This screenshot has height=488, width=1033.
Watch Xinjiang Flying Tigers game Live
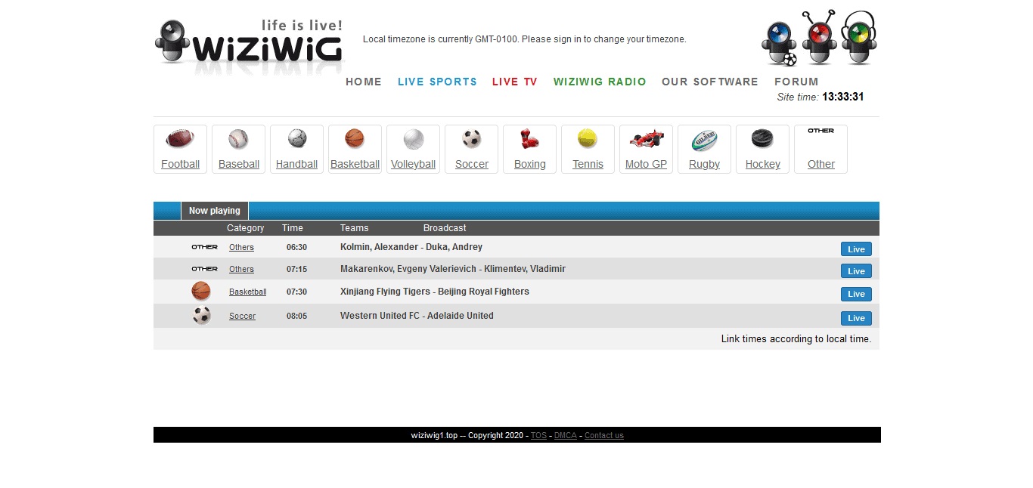(x=856, y=294)
